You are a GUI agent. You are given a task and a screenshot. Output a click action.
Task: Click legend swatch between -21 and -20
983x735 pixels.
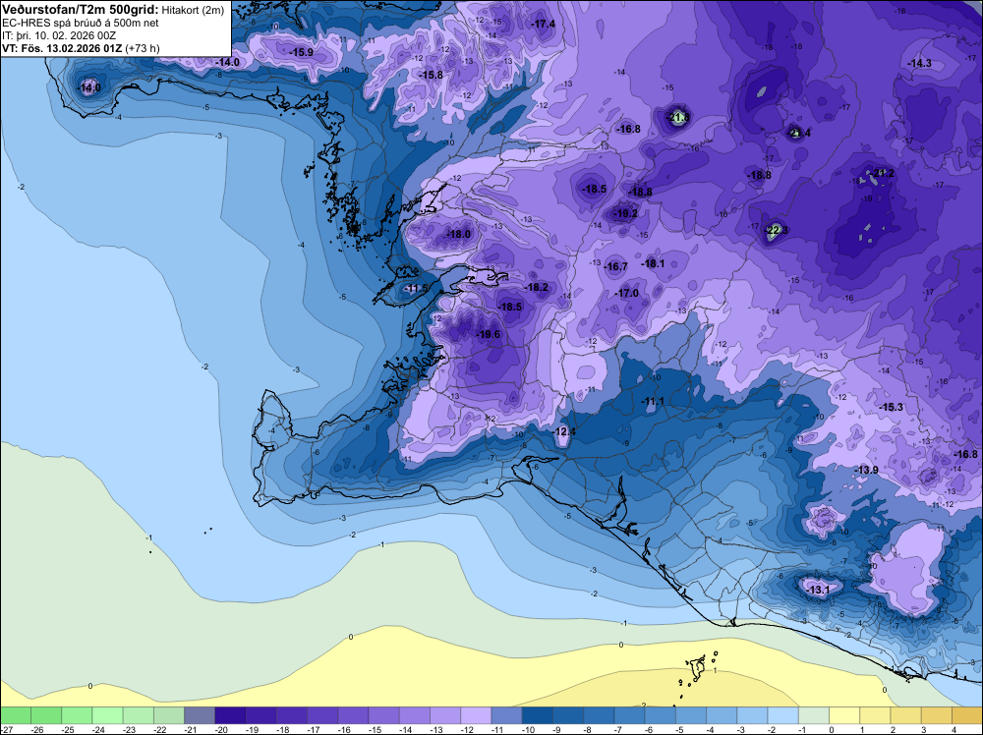coord(200,715)
